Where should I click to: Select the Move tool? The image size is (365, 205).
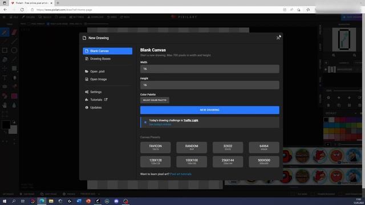[x=5, y=68]
